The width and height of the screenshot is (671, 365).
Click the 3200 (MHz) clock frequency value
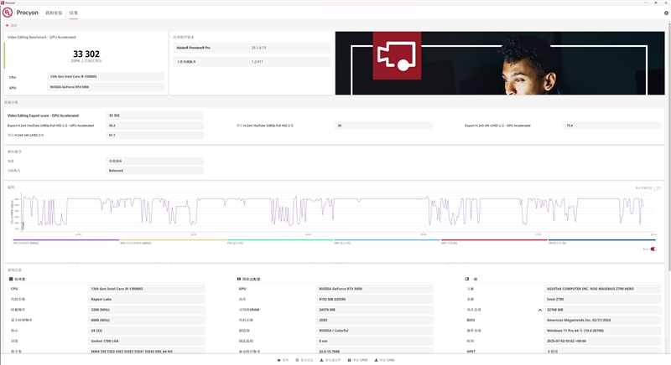point(146,310)
